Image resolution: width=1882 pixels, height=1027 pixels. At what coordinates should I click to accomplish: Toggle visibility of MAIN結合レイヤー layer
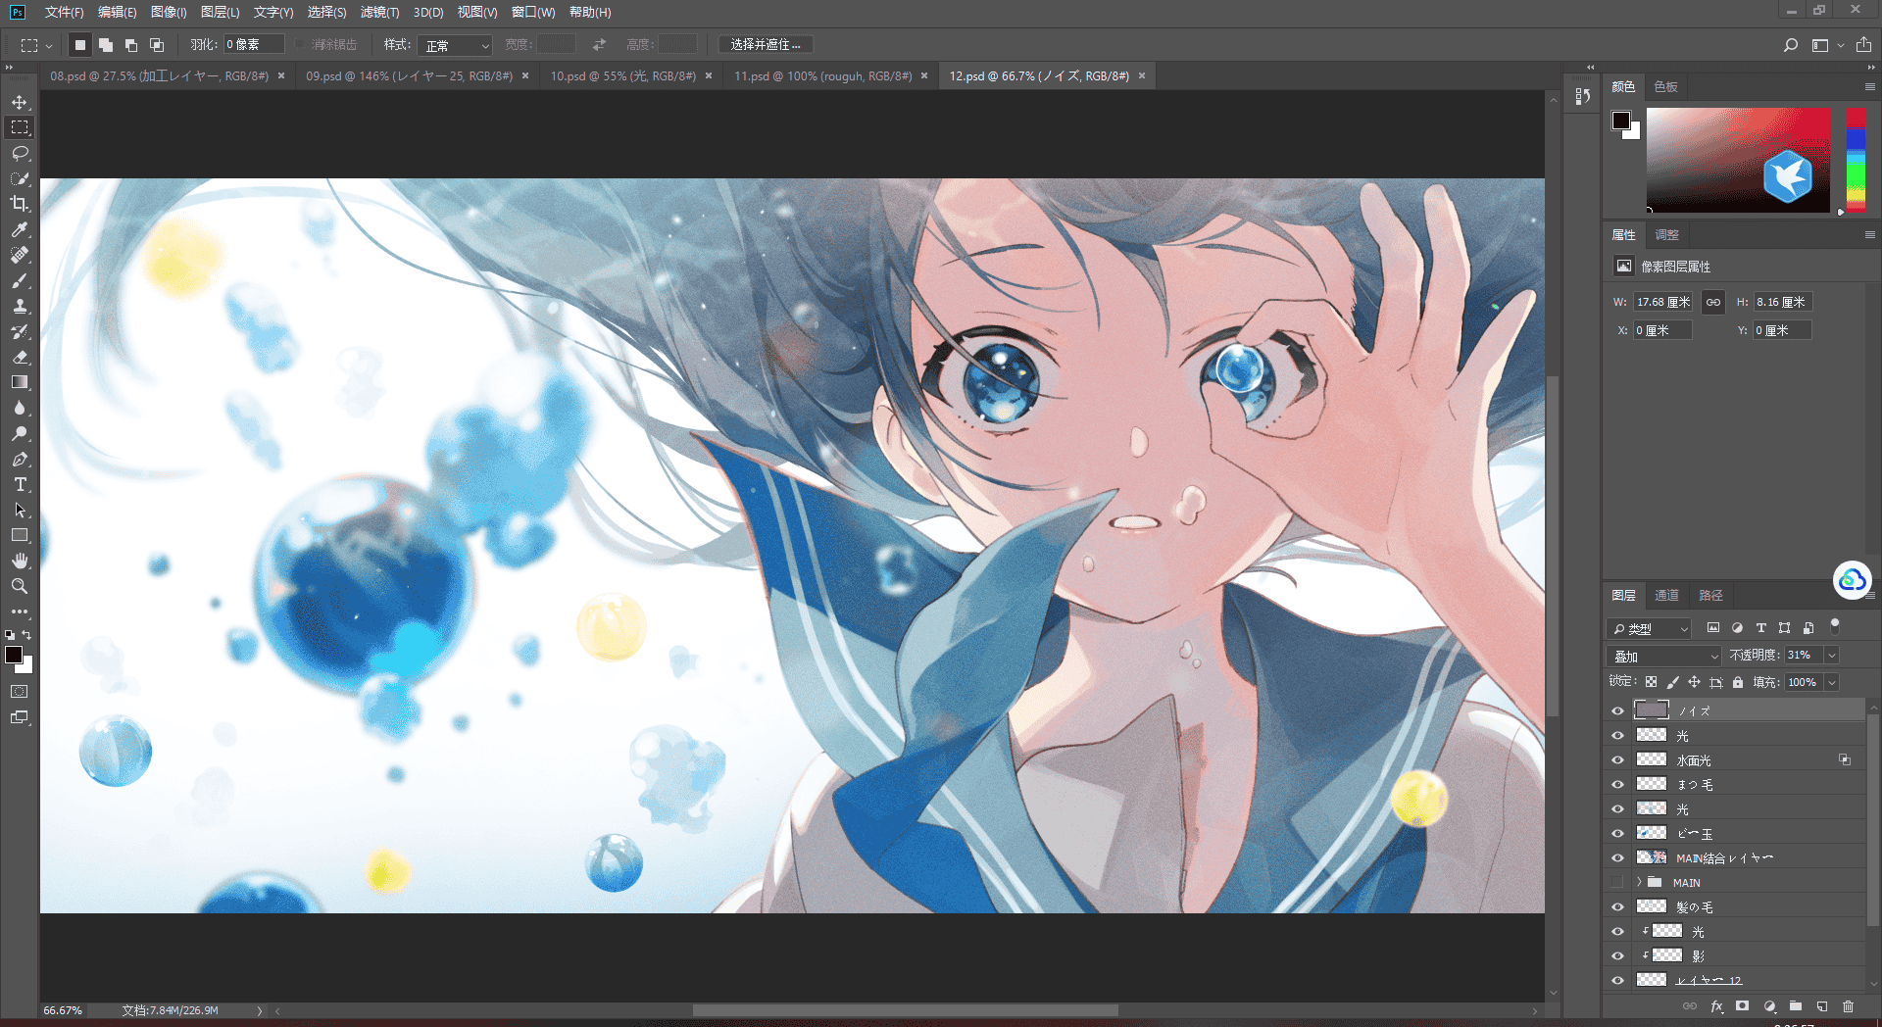(1617, 858)
